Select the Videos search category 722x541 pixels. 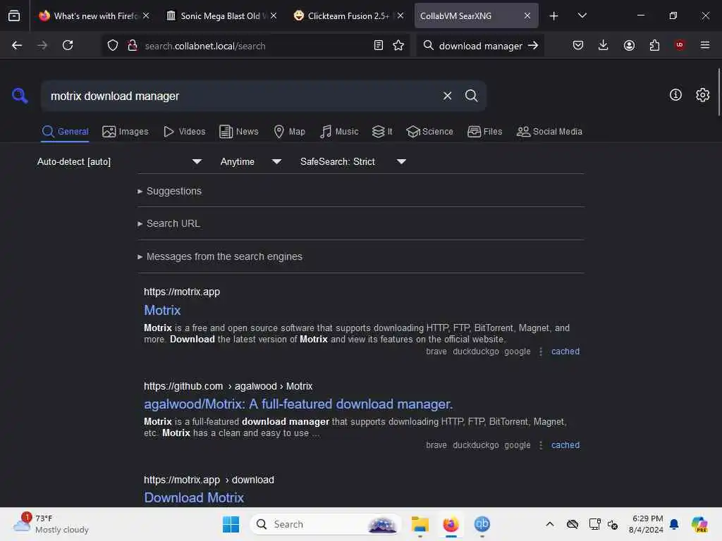pyautogui.click(x=184, y=132)
